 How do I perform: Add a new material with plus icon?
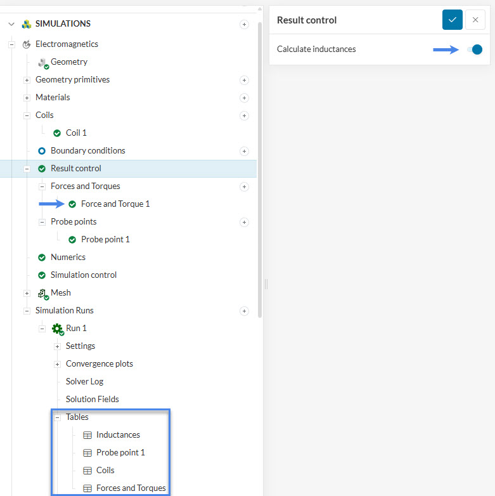(244, 98)
